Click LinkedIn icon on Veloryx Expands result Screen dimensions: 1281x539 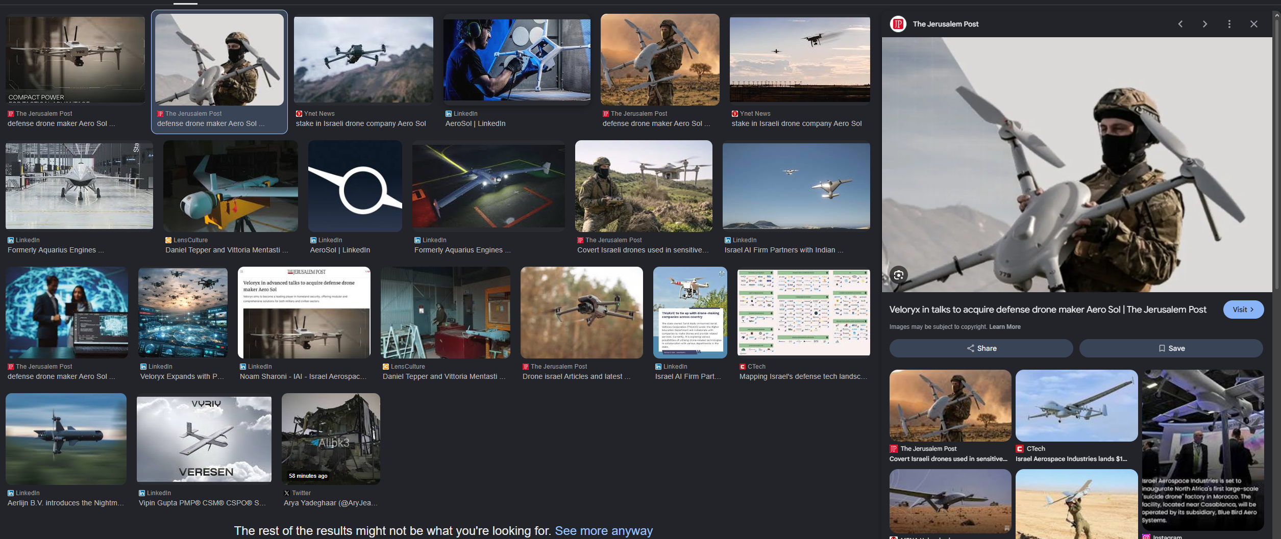(143, 367)
